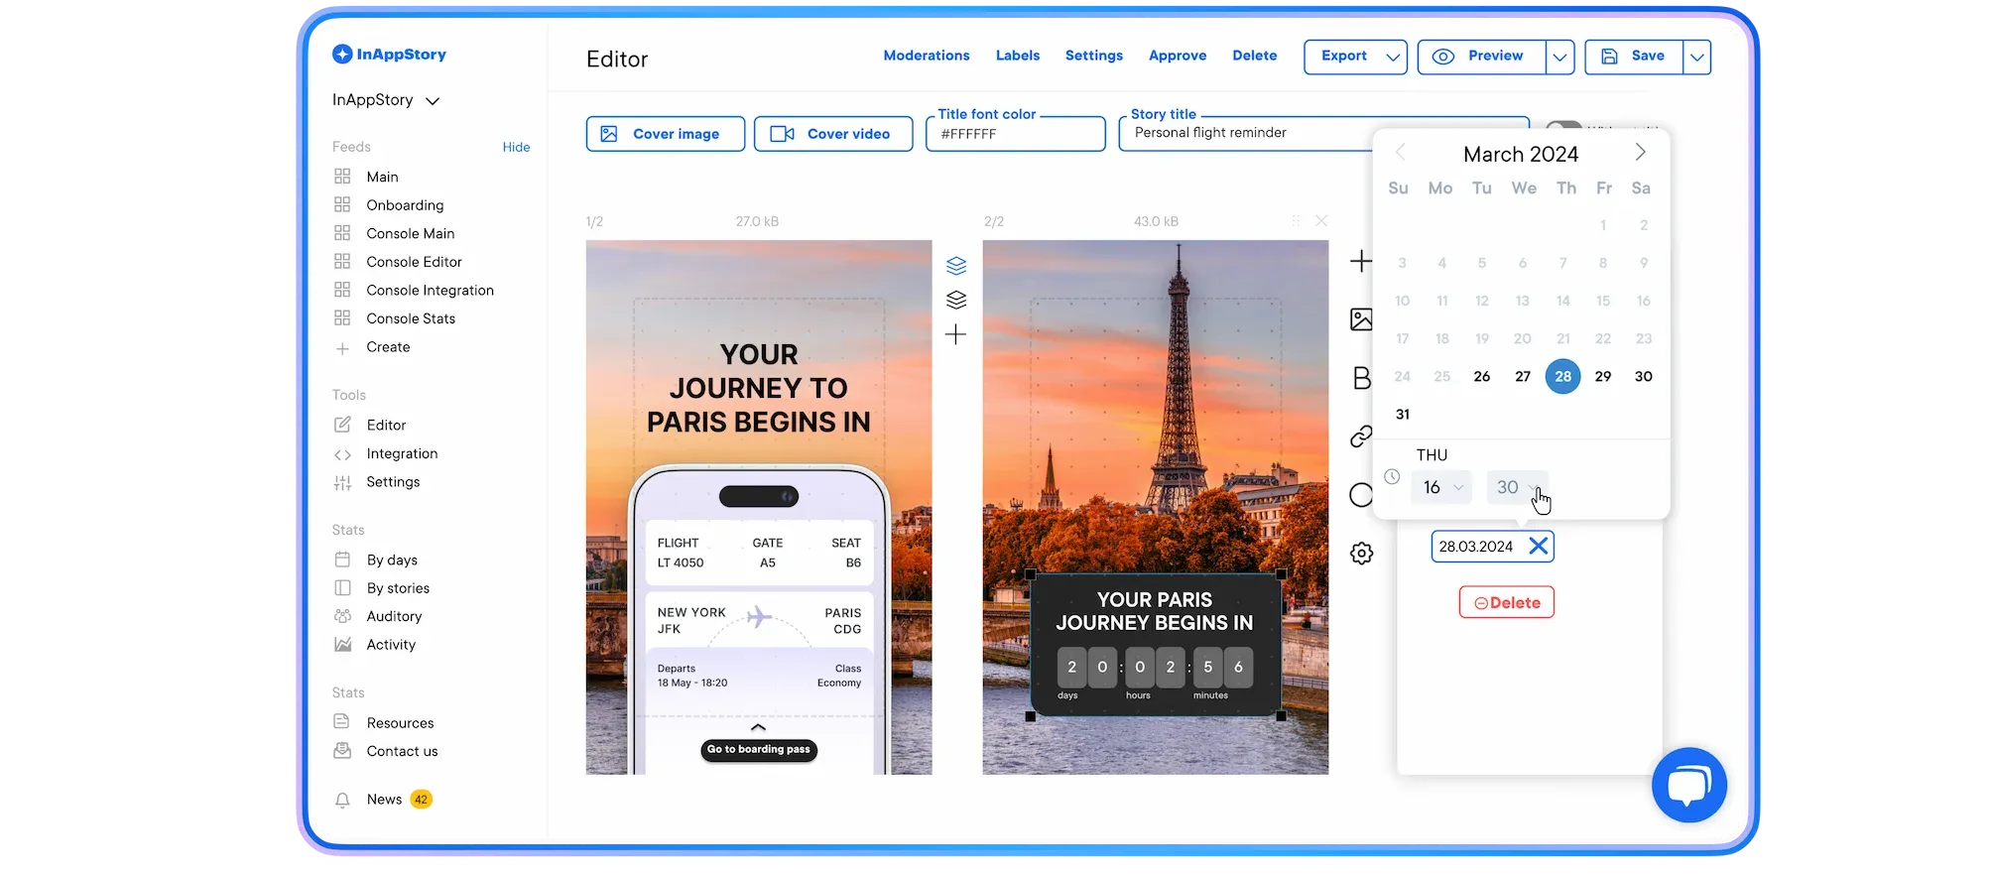Click the Cover video button

[833, 134]
